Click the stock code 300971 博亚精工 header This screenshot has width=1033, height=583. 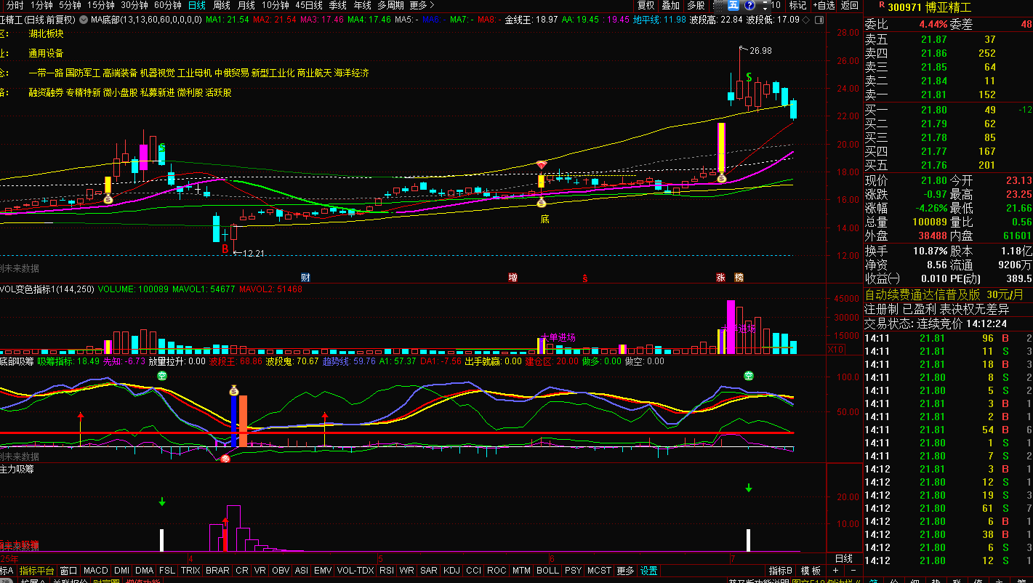pyautogui.click(x=930, y=7)
